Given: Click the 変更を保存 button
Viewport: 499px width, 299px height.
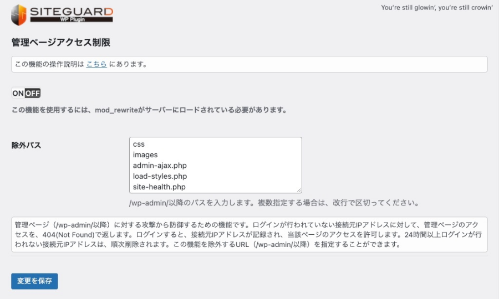Looking at the screenshot, I should [x=34, y=281].
